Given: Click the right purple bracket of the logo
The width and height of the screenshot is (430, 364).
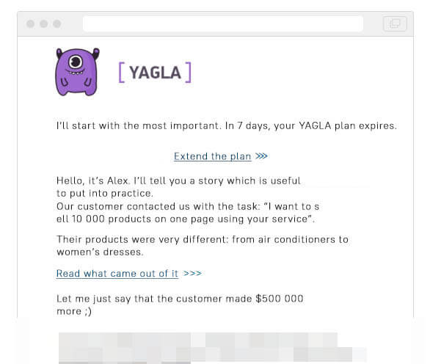Looking at the screenshot, I should pos(188,73).
